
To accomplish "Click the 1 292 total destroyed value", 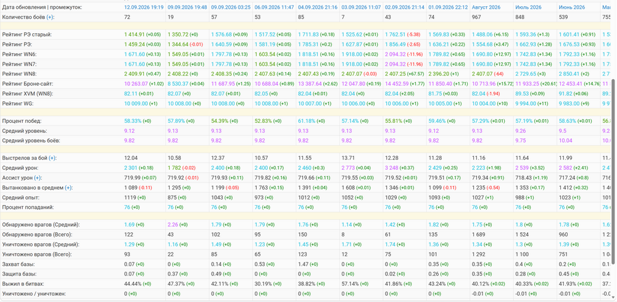I will (478, 254).
